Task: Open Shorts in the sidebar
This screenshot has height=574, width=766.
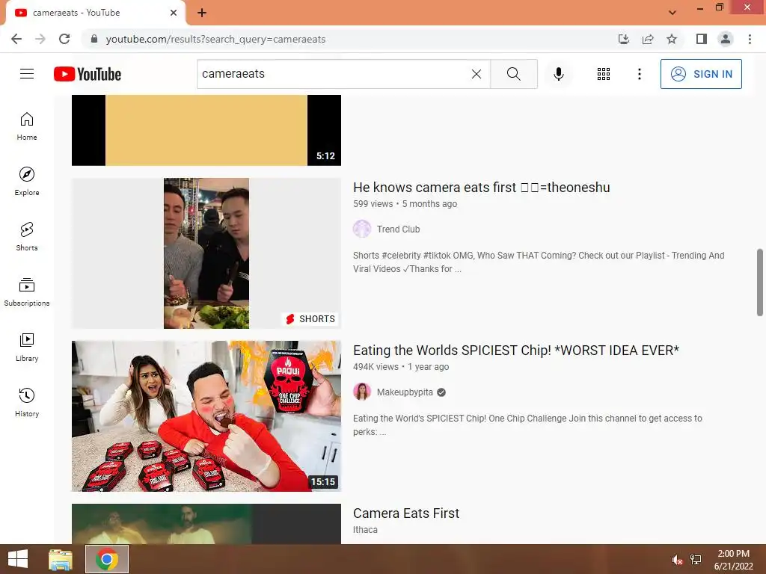Action: [27, 237]
